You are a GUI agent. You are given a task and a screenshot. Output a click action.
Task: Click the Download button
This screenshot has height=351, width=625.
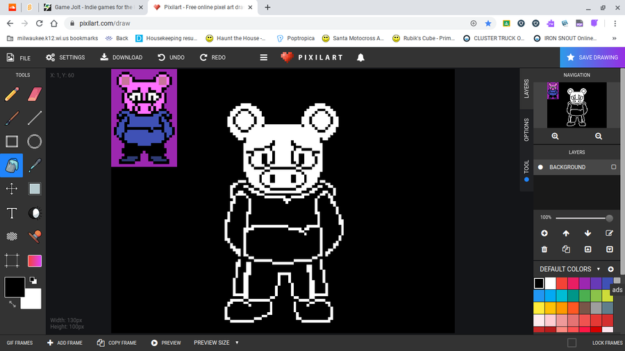point(121,58)
